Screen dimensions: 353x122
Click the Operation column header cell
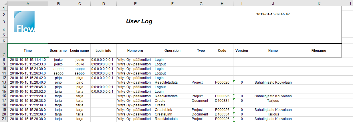[172, 51]
